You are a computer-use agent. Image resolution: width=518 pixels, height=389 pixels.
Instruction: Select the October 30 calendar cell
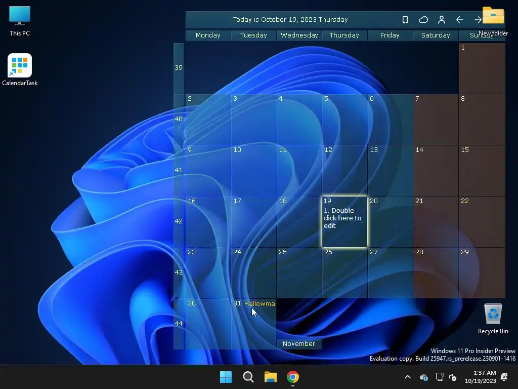(x=208, y=324)
